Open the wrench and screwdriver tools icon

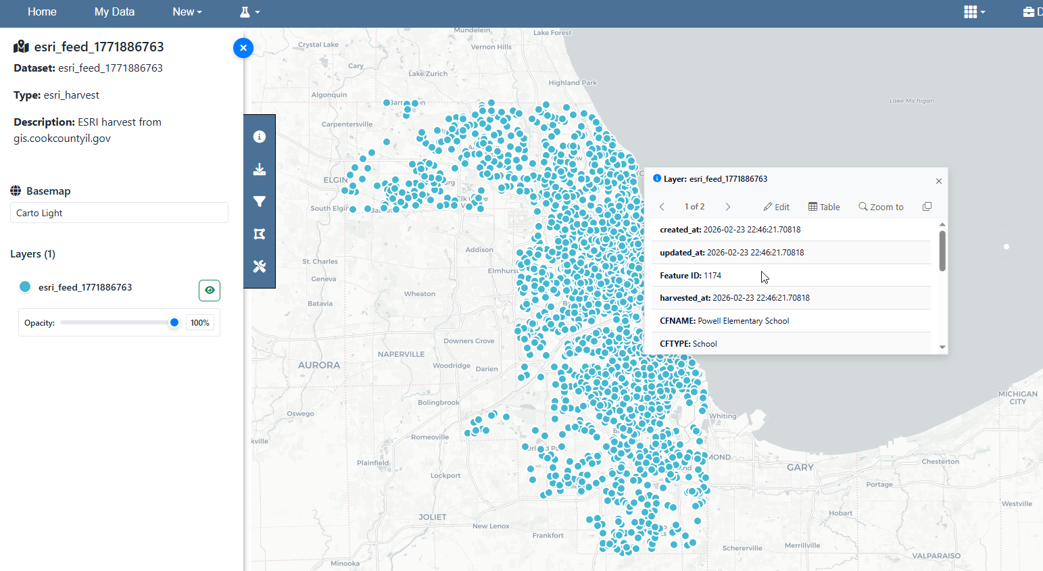(260, 266)
